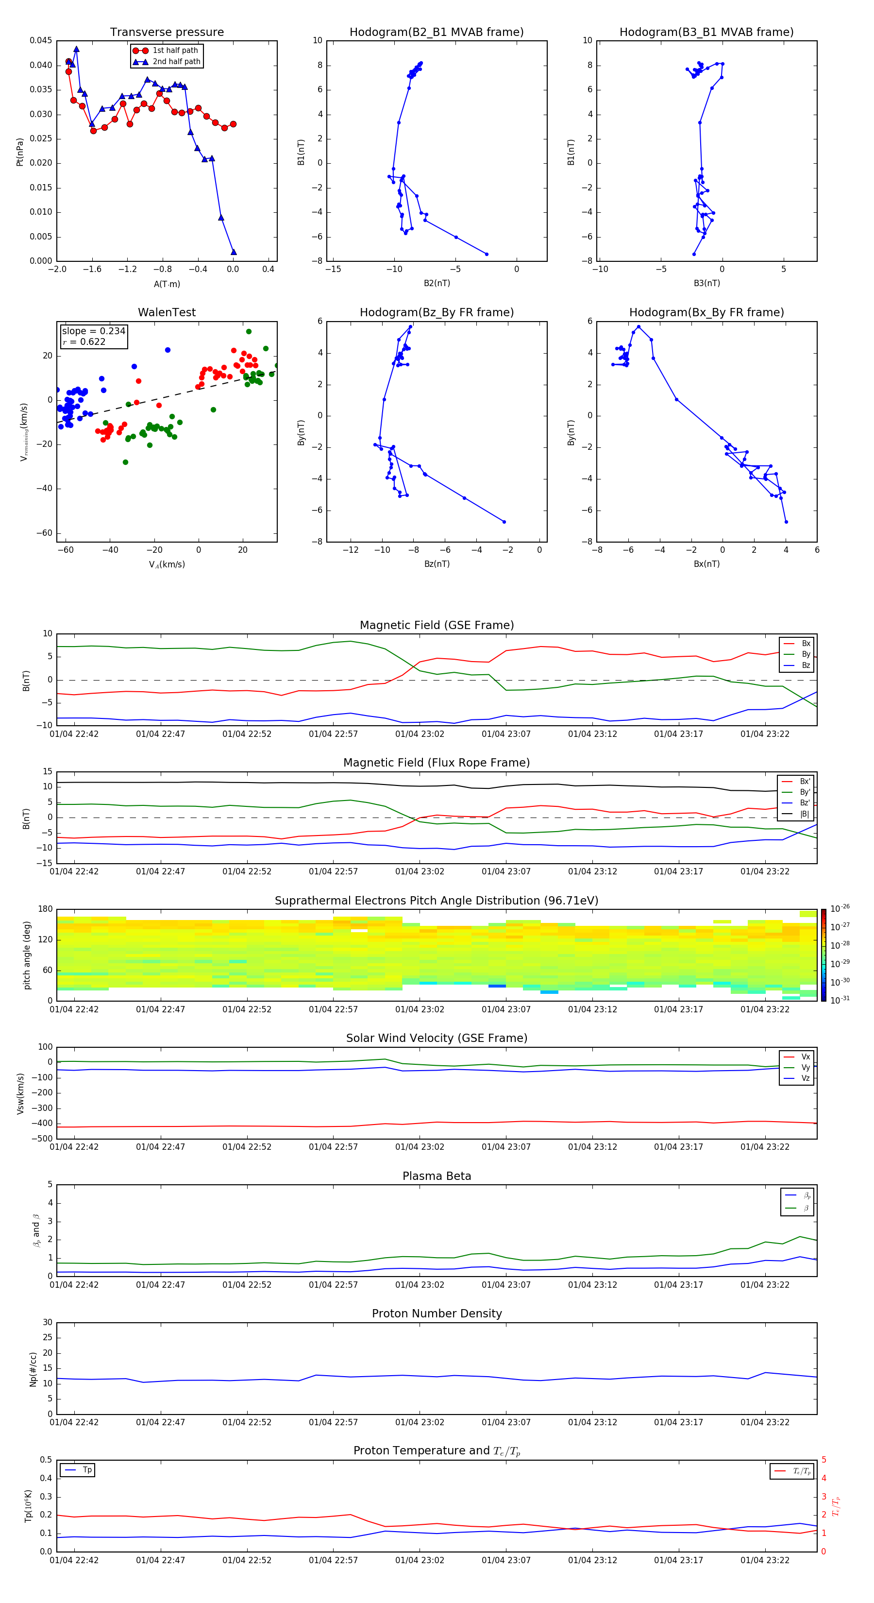Select the "r = 0.622" annotation text
Viewport: 874px width, 1603px height.
pos(84,341)
